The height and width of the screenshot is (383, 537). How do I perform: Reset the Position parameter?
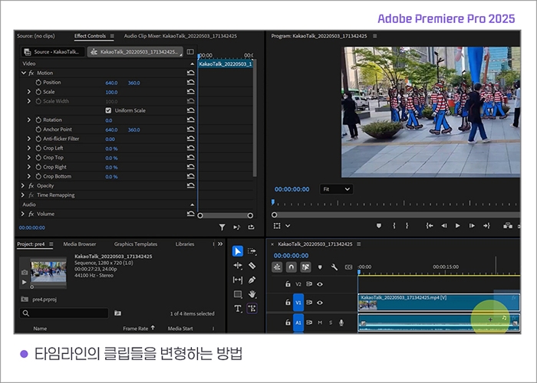click(x=191, y=83)
